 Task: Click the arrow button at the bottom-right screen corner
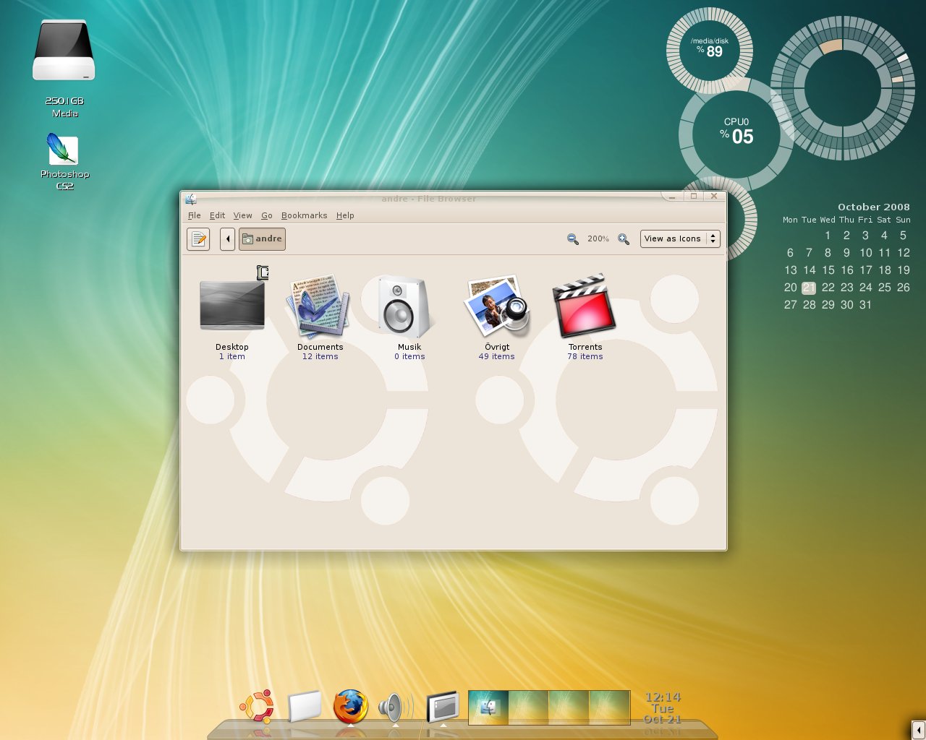point(917,730)
